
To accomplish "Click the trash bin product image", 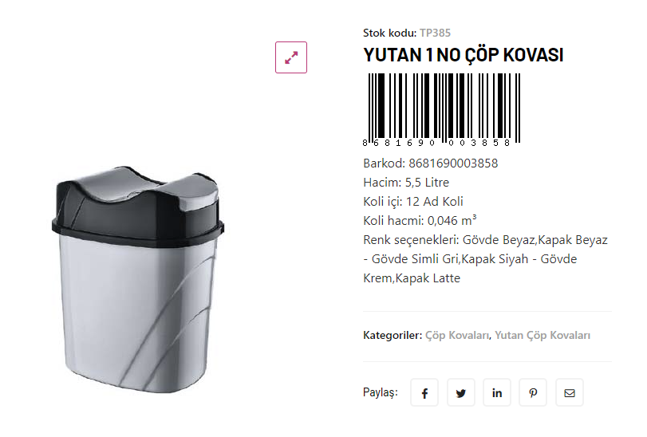I will pos(138,280).
